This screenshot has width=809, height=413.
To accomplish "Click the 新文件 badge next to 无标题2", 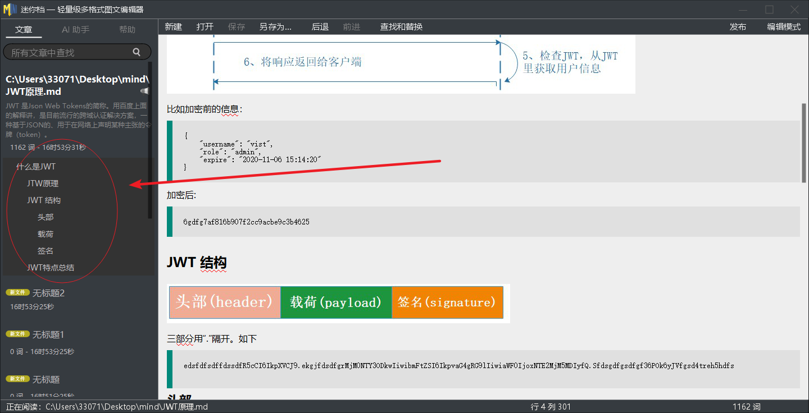I will click(x=17, y=292).
